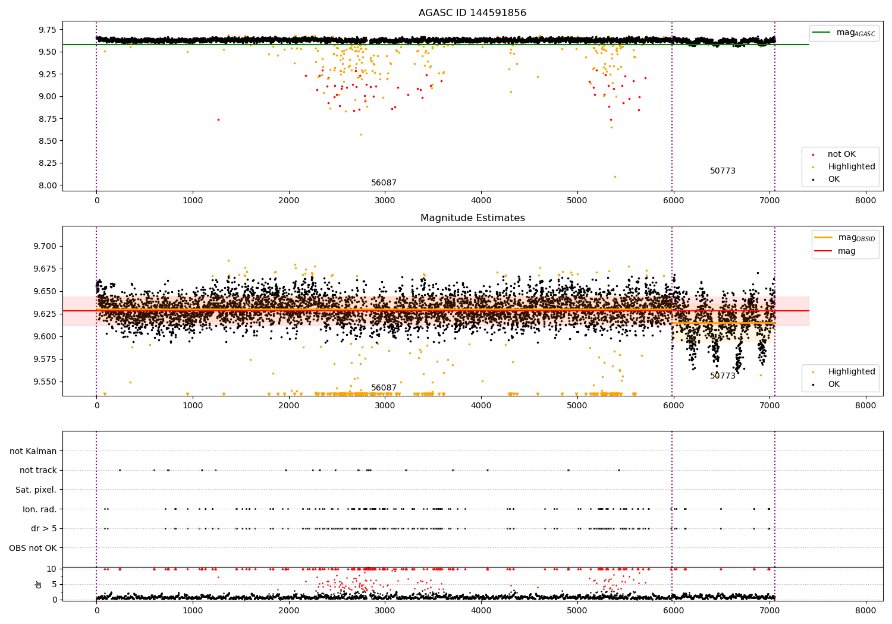Click the "4000" x-axis tick under the top plot
Screen dimensions: 892x624
(481, 201)
